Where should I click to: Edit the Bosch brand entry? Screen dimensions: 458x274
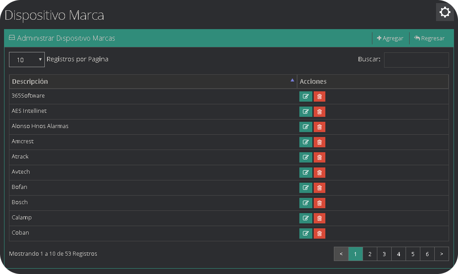tap(306, 203)
